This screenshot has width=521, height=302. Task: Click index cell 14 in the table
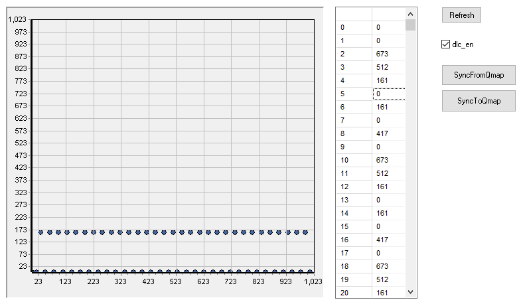tap(354, 213)
